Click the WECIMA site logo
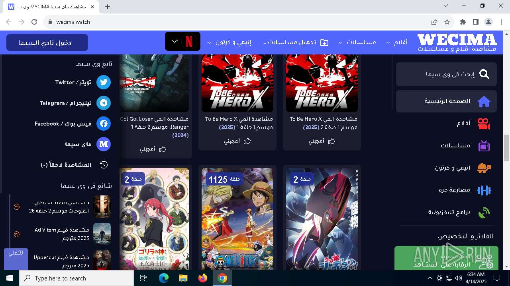 pos(457,43)
